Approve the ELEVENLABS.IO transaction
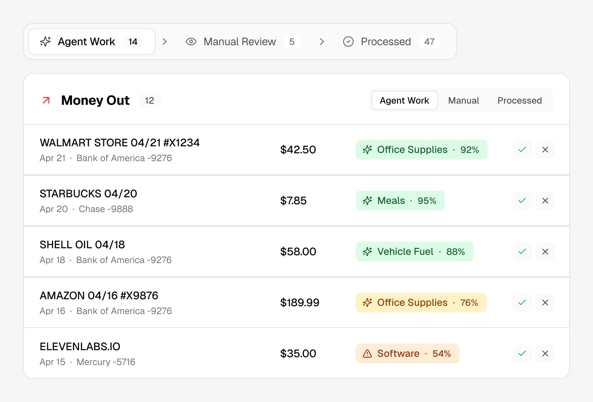Viewport: 593px width, 402px height. point(522,353)
